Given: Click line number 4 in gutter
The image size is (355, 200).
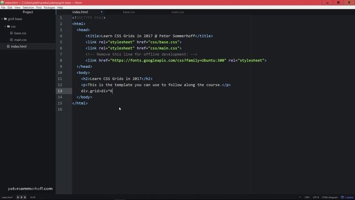Looking at the screenshot, I should 61,36.
